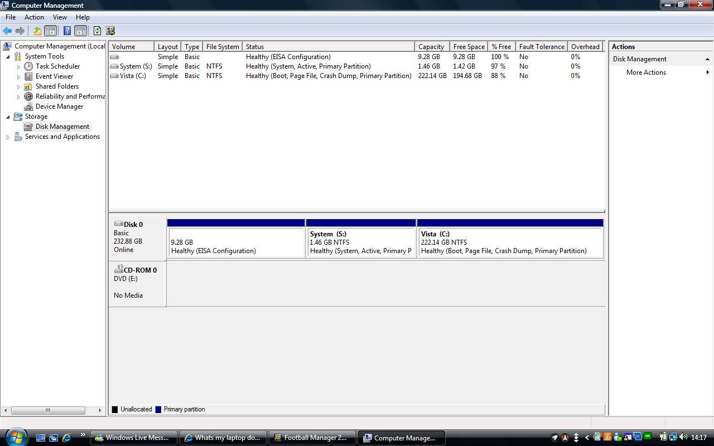Image resolution: width=714 pixels, height=446 pixels.
Task: Open the Action menu
Action: tap(34, 17)
